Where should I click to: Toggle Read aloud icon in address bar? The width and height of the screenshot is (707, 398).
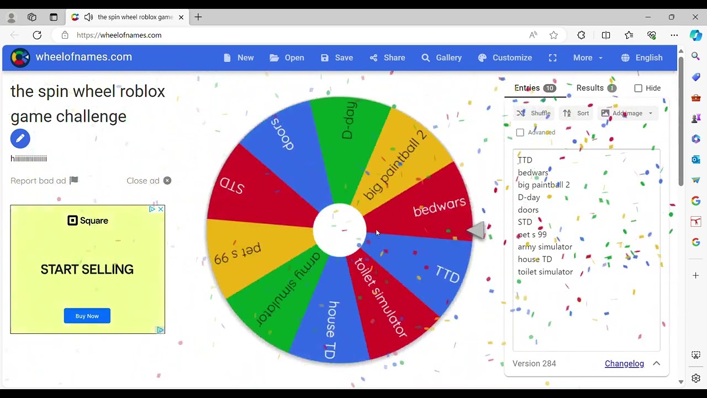pos(533,35)
